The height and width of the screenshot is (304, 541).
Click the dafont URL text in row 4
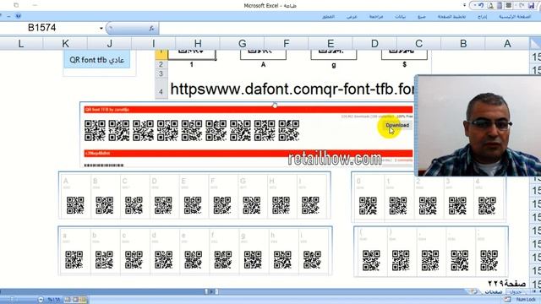tap(292, 90)
